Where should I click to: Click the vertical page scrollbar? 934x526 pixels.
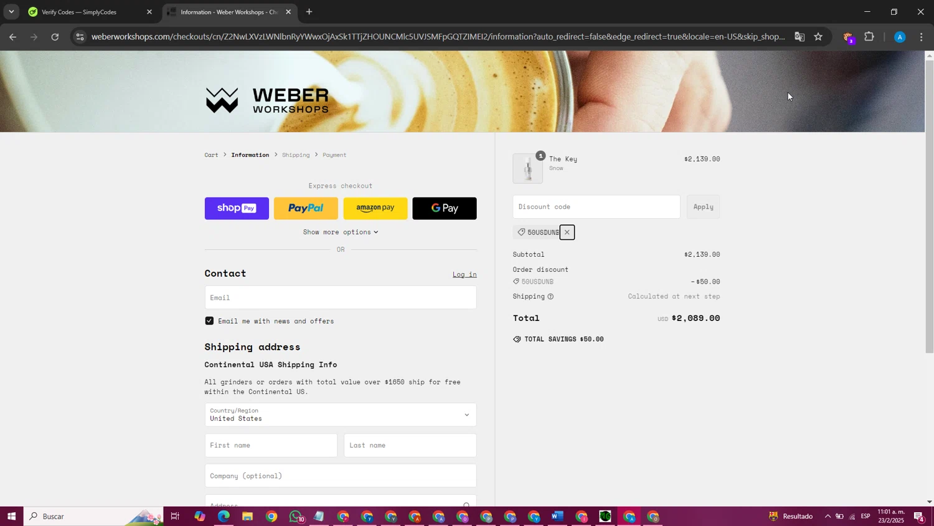pos(930,206)
